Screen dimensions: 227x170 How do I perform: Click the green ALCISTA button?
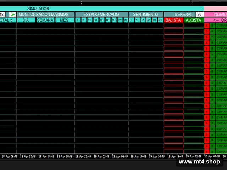coord(194,20)
